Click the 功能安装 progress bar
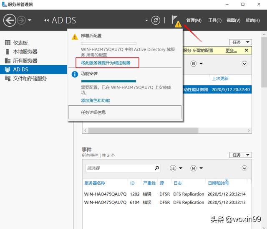This screenshot has width=267, height=229. (108, 81)
